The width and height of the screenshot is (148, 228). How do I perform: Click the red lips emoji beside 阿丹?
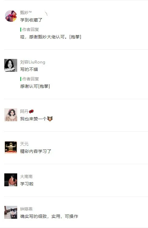click(x=31, y=111)
